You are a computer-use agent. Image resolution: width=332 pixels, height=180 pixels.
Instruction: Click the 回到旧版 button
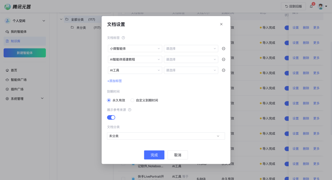pyautogui.click(x=293, y=6)
